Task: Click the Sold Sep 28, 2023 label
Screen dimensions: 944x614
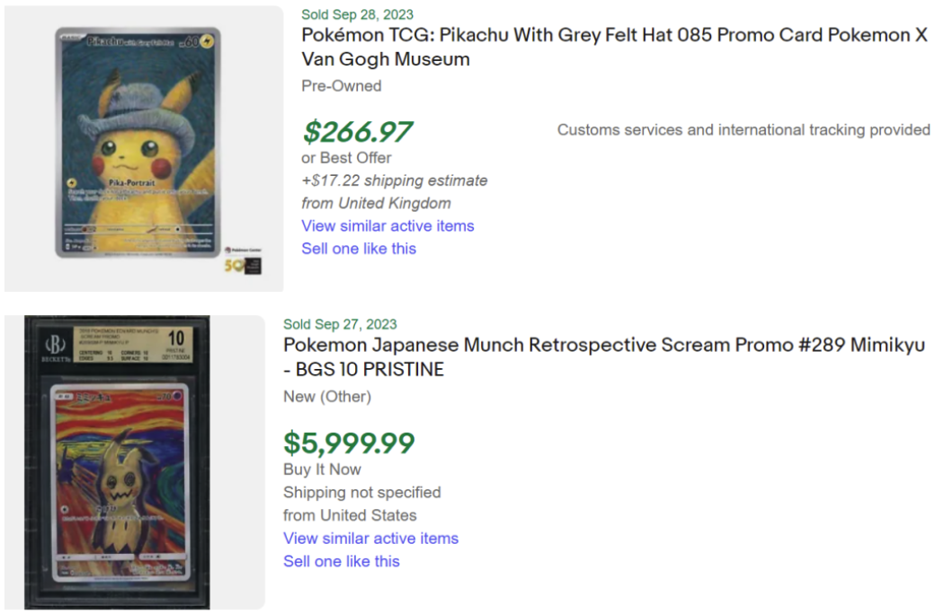Action: pyautogui.click(x=357, y=14)
